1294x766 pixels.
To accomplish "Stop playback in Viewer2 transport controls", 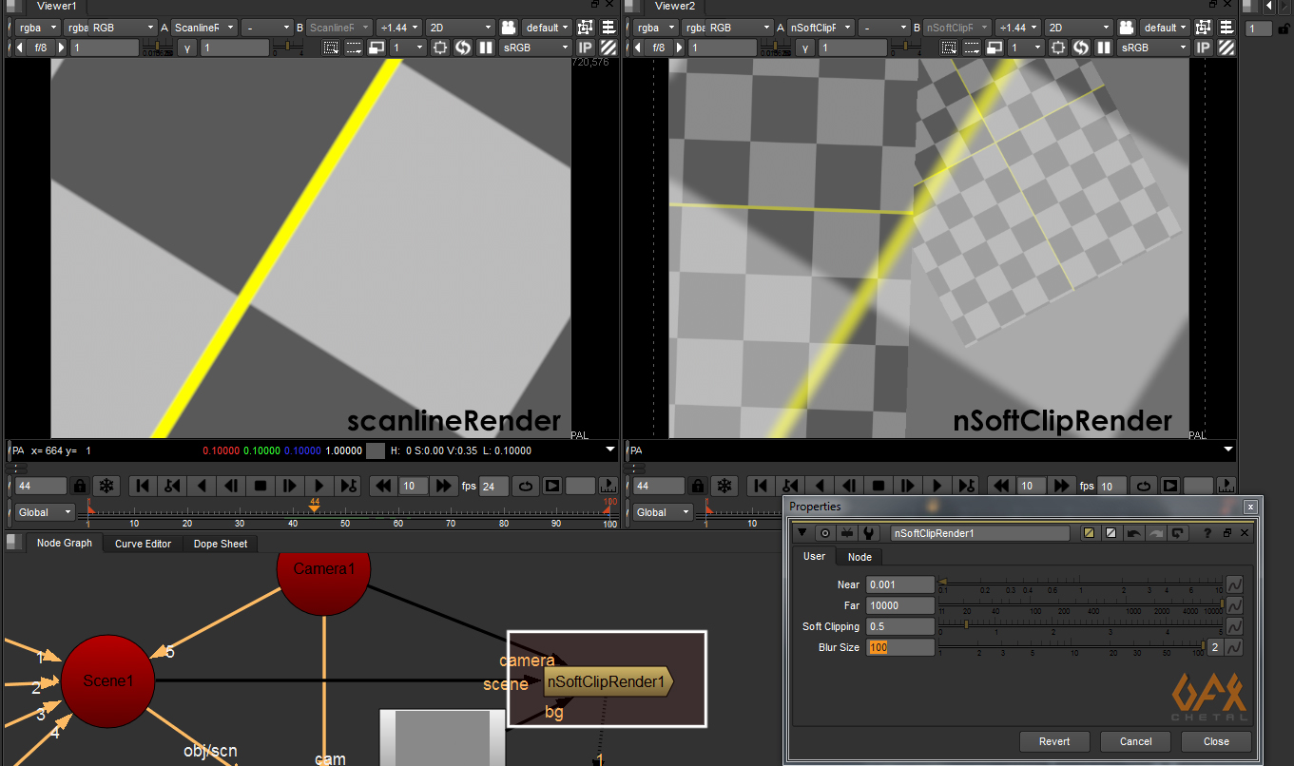I will pyautogui.click(x=879, y=486).
